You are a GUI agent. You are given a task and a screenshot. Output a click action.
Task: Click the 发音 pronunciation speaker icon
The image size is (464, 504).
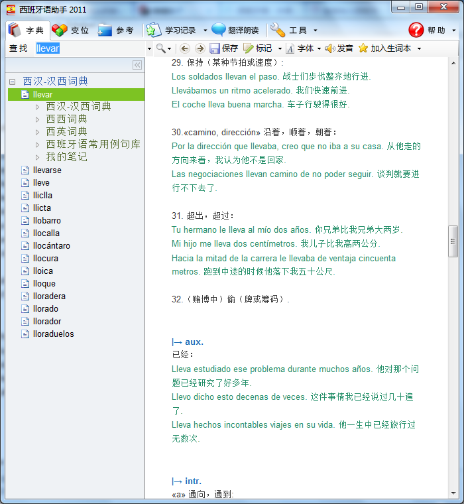(330, 48)
